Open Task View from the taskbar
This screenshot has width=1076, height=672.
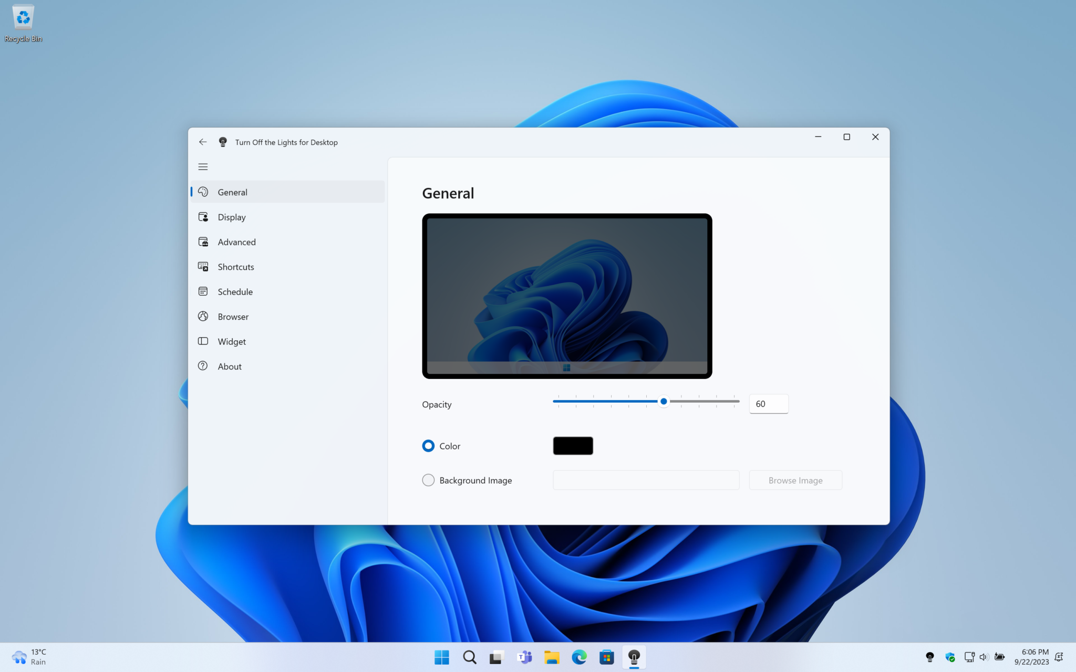click(x=496, y=657)
